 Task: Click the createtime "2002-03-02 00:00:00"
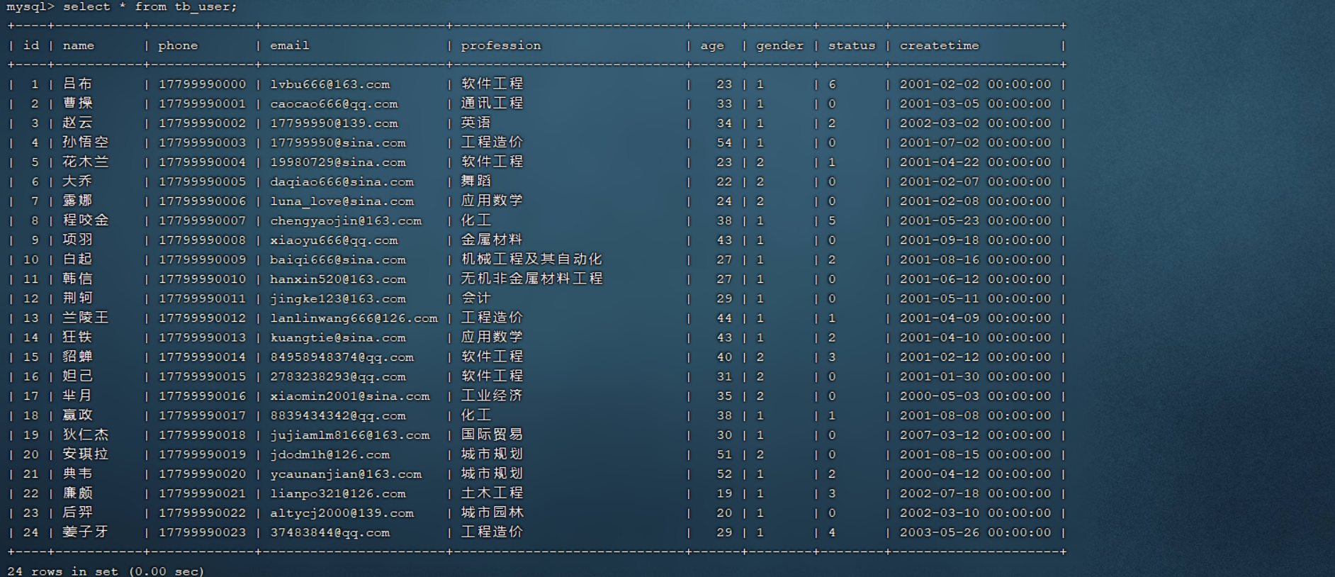tap(975, 123)
